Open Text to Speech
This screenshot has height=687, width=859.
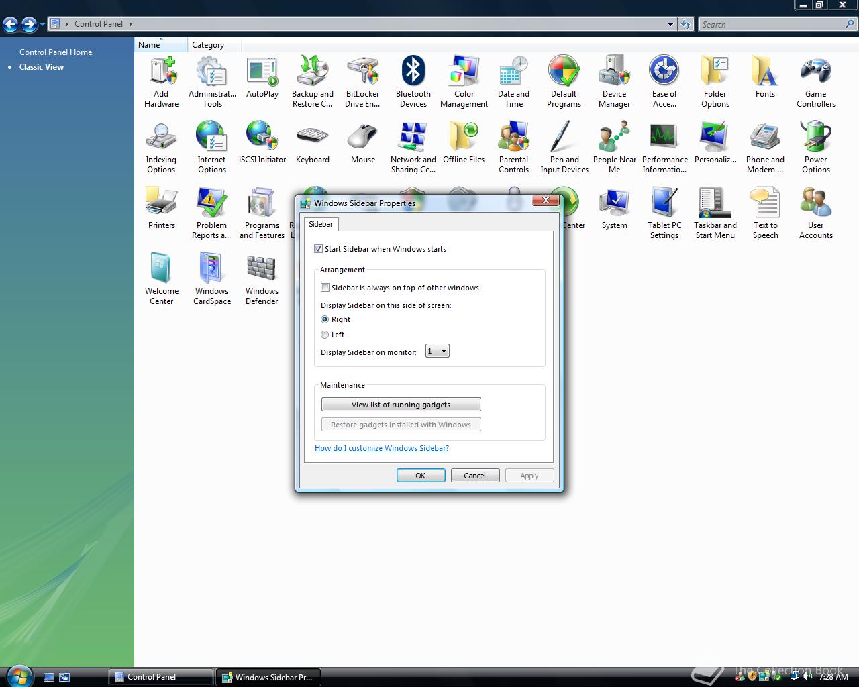pos(766,213)
